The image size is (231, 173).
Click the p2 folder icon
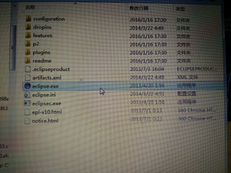[x=28, y=44]
